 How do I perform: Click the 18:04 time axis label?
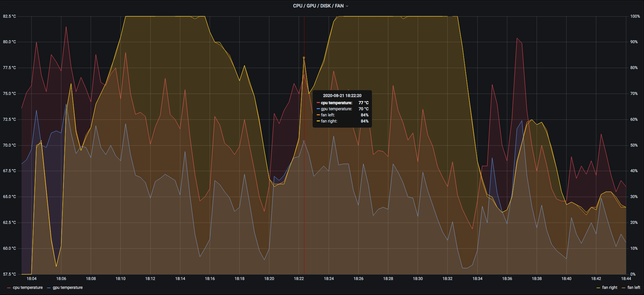[x=31, y=279]
